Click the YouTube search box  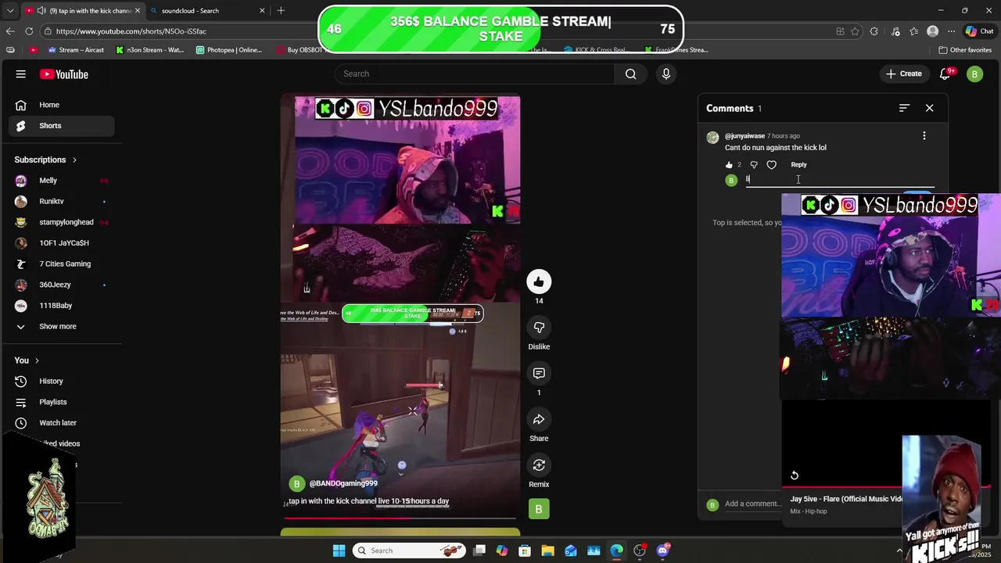click(475, 74)
